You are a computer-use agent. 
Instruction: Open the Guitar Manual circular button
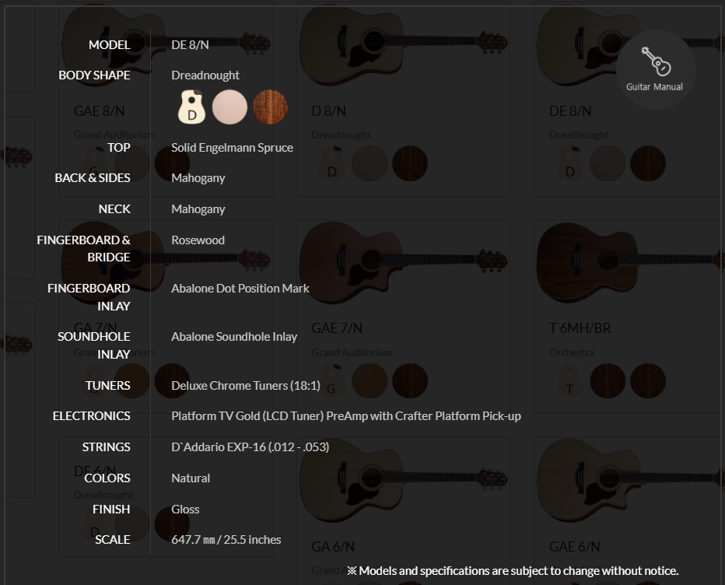point(655,69)
